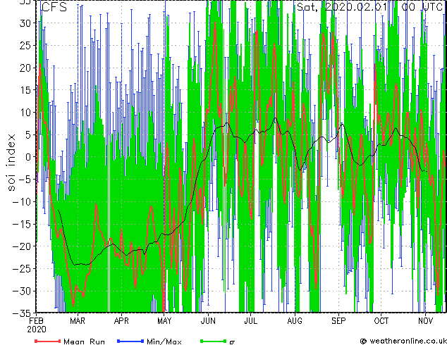Click the -35 y-axis tick label
447x345 pixels.
(x=20, y=313)
